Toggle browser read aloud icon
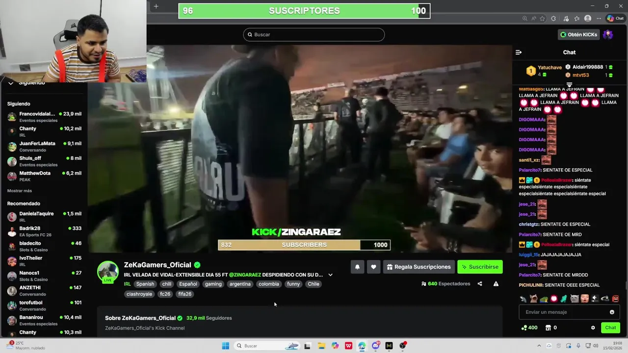Image resolution: width=628 pixels, height=353 pixels. pos(534,19)
